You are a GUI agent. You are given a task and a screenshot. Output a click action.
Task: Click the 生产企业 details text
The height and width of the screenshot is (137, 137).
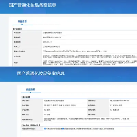[x=90, y=56]
